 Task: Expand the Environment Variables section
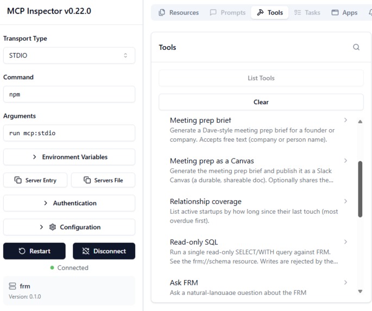[x=69, y=157]
